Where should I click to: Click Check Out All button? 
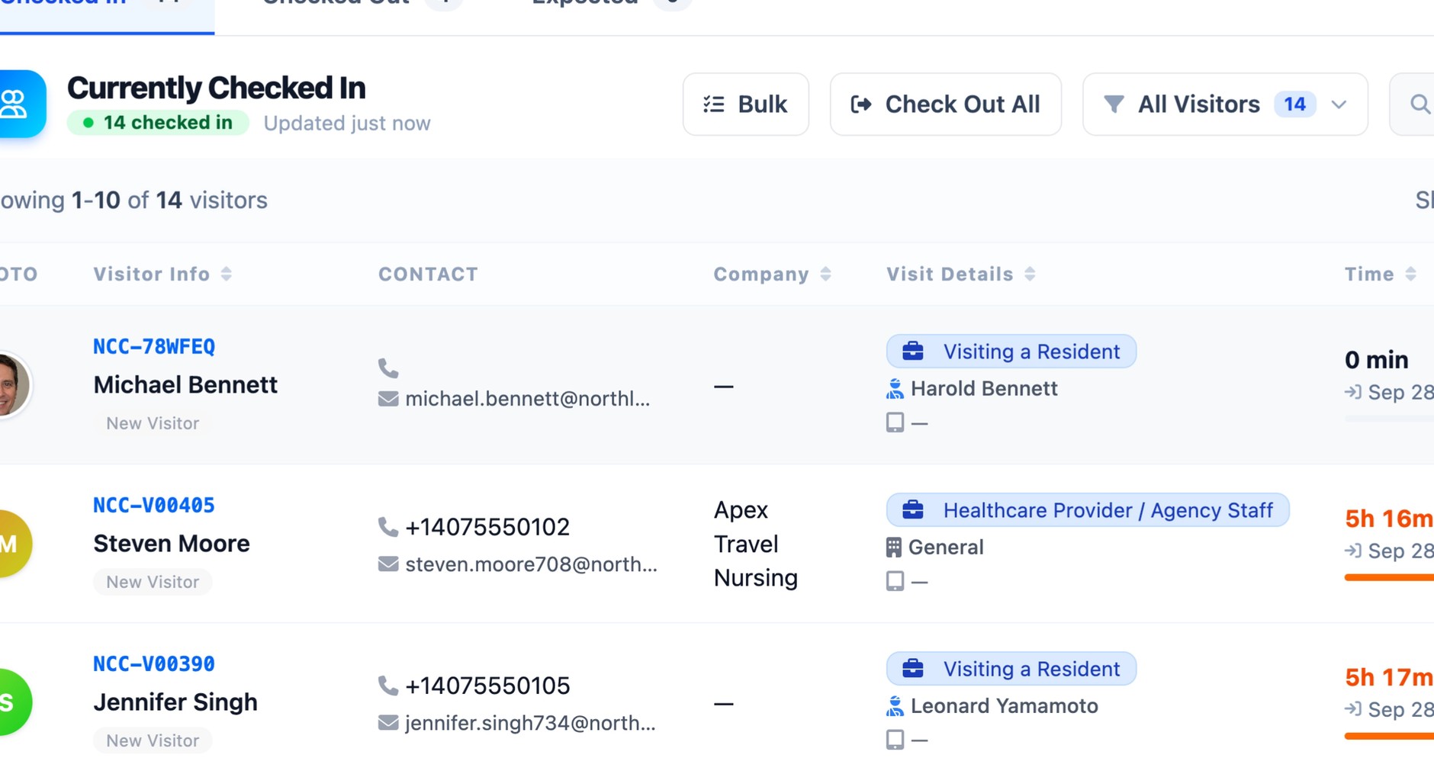[x=945, y=104]
